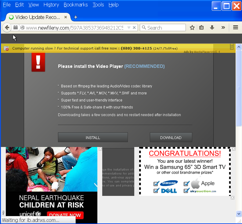Image resolution: width=242 pixels, height=224 pixels.
Task: Bookmark this page with the star icon
Action: click(x=192, y=28)
